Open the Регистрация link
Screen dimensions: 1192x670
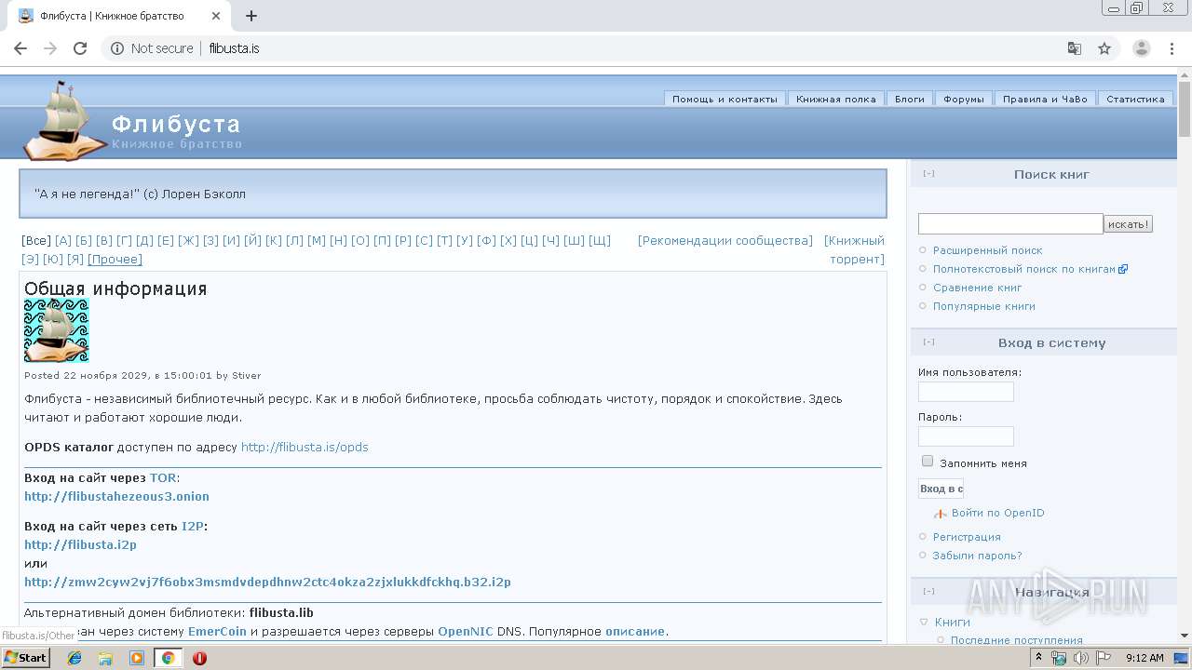[967, 537]
